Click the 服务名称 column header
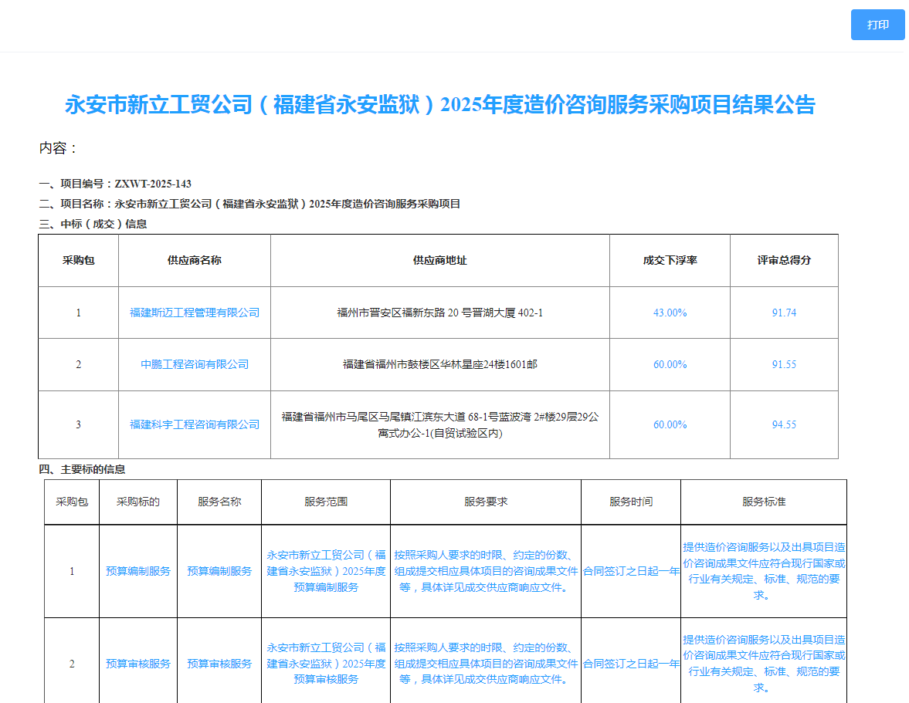The image size is (909, 703). pyautogui.click(x=219, y=502)
